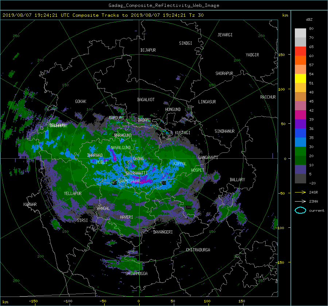Image resolution: width=328 pixels, height=306 pixels.
Task: Click the BADAMI city label
Action: pyautogui.click(x=144, y=120)
